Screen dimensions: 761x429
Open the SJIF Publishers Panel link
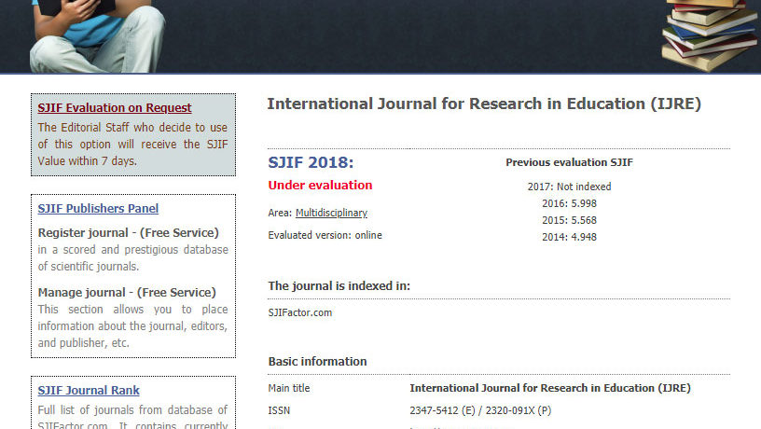click(x=98, y=208)
